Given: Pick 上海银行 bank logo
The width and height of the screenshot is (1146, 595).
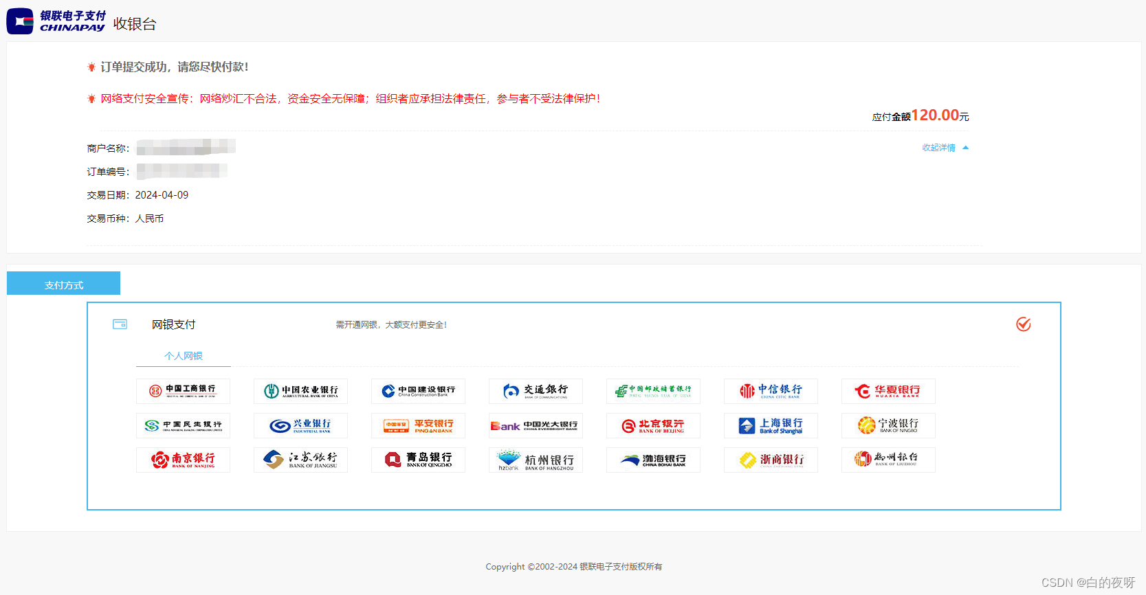Looking at the screenshot, I should [771, 425].
